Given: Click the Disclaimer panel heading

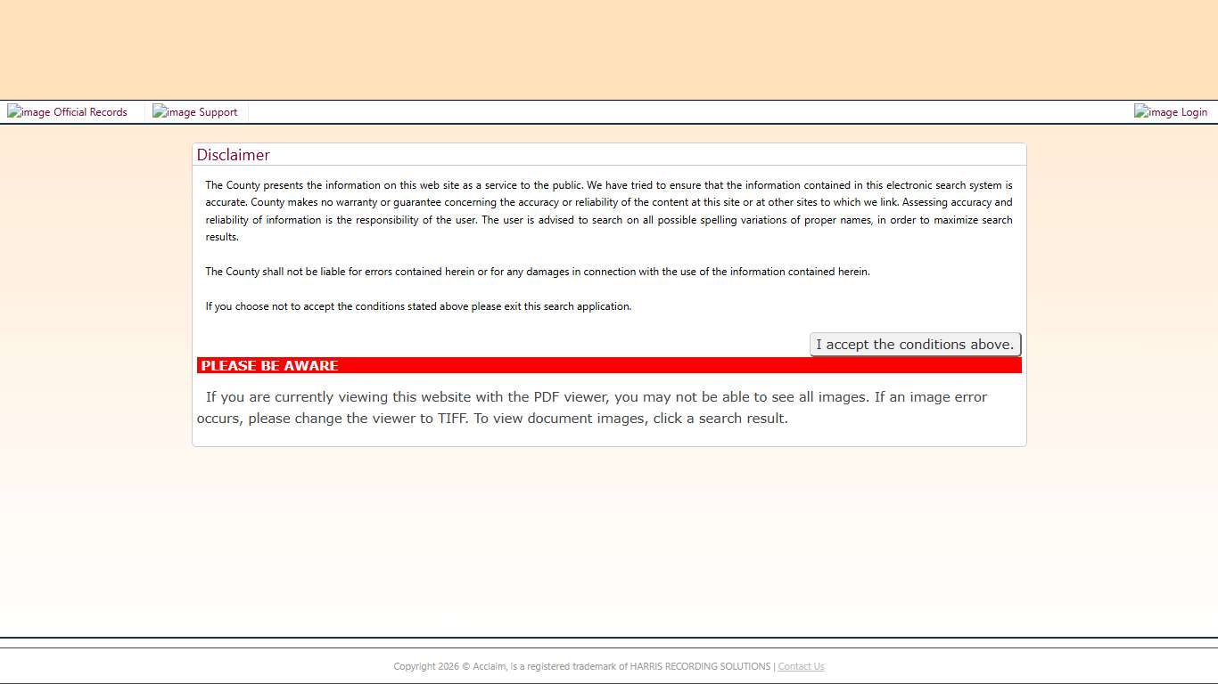Looking at the screenshot, I should pyautogui.click(x=234, y=155).
